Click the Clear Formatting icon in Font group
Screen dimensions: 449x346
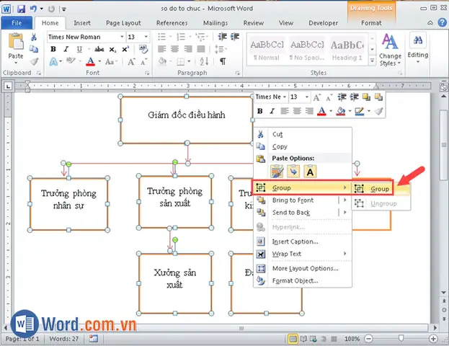pos(143,49)
